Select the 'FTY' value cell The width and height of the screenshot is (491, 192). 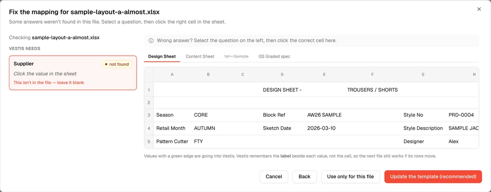point(208,141)
